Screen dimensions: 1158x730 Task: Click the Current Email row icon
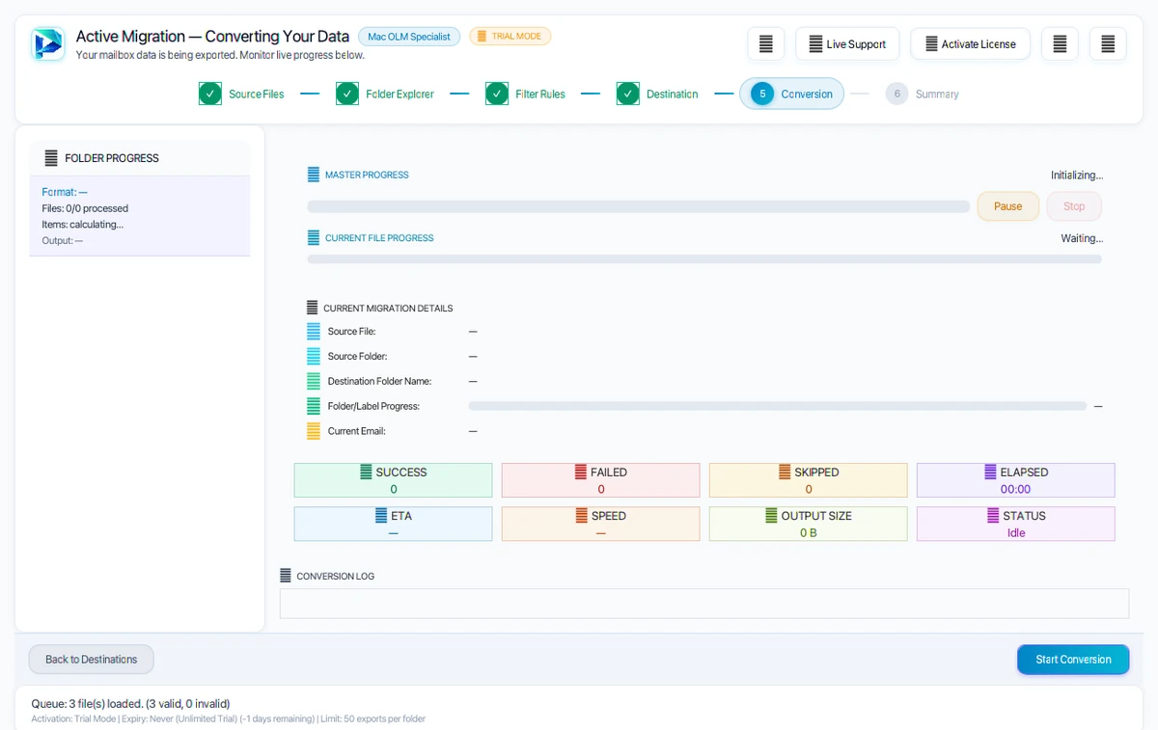(x=313, y=431)
